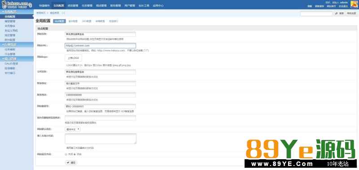
Task: Switch to second tab beside 全局配置 heading
Action: [73, 21]
